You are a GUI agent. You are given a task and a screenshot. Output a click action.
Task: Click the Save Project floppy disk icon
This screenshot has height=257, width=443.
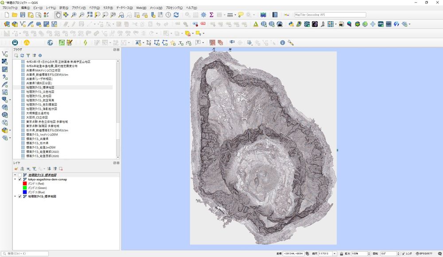point(23,15)
